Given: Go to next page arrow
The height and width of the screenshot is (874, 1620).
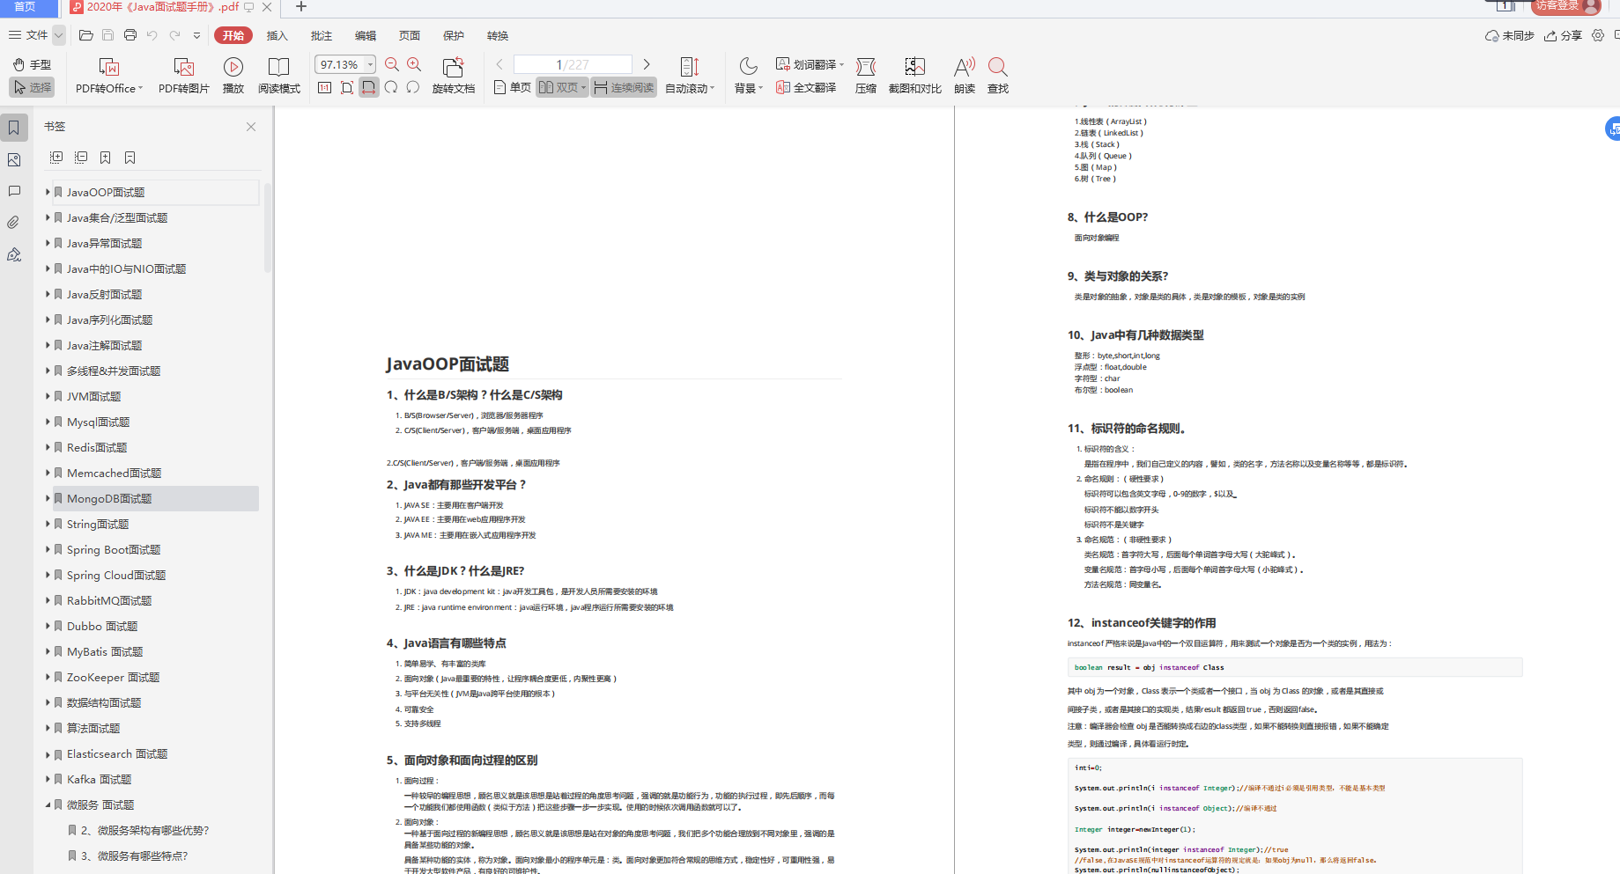Looking at the screenshot, I should pos(647,64).
